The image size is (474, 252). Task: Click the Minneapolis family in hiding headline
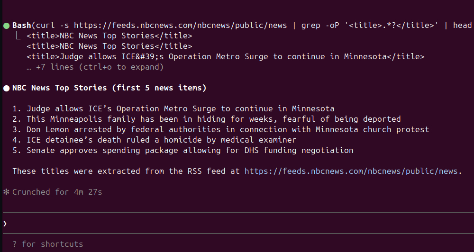(x=213, y=119)
